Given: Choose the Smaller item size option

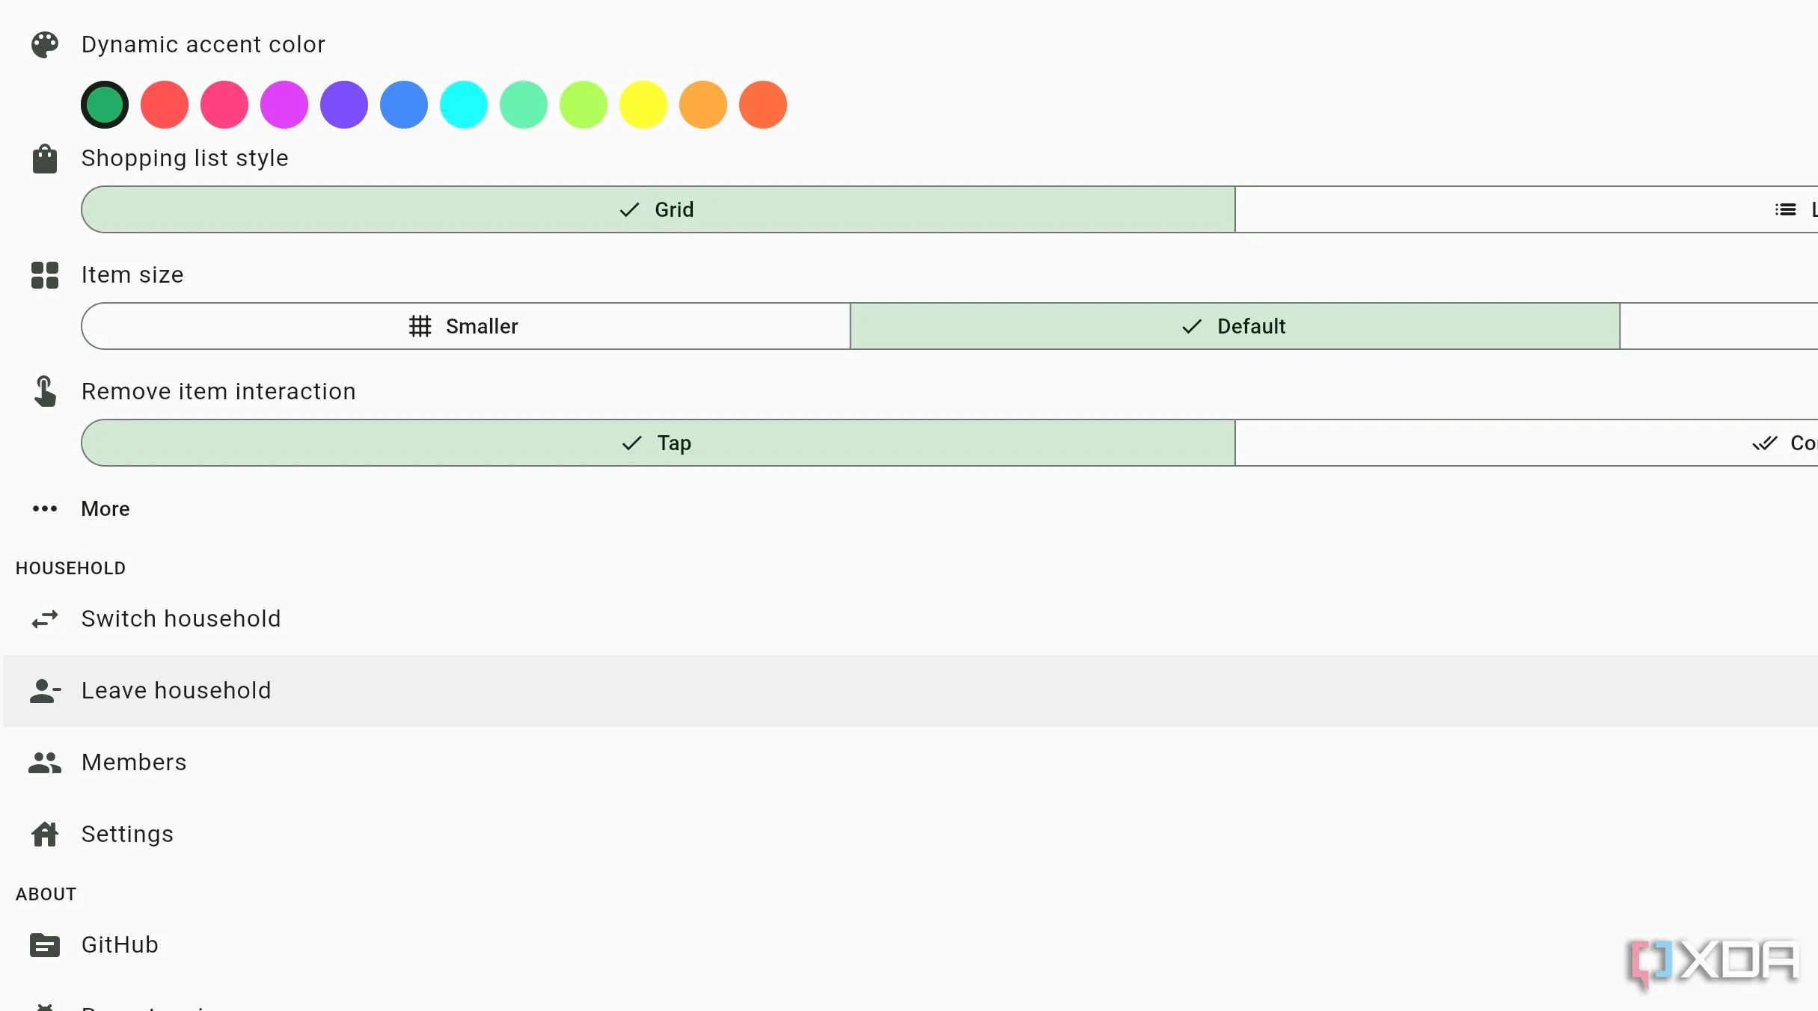Looking at the screenshot, I should [465, 327].
